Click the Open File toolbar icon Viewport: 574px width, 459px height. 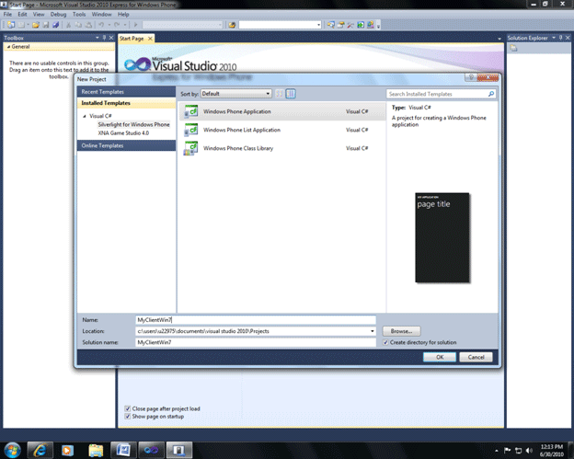click(x=36, y=25)
